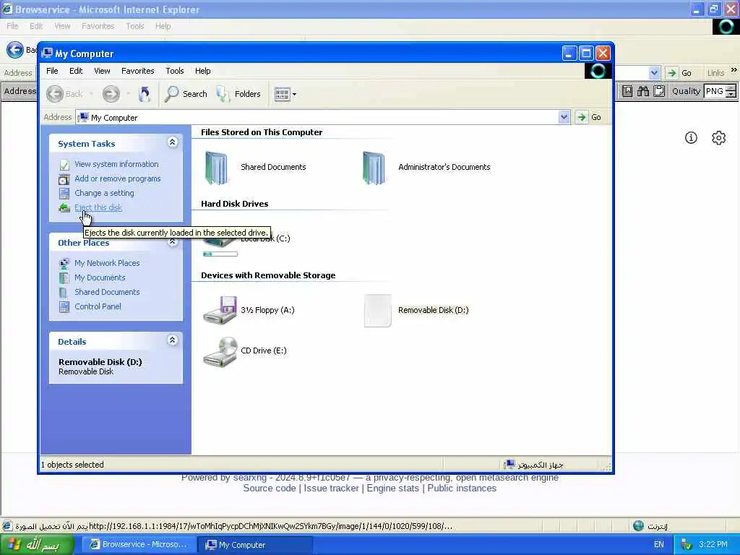This screenshot has width=740, height=555.
Task: Click the Public instances link
Action: pos(462,489)
